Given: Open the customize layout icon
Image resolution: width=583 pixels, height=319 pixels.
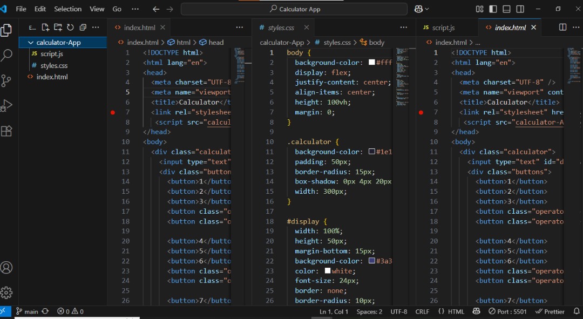Looking at the screenshot, I should tap(480, 9).
